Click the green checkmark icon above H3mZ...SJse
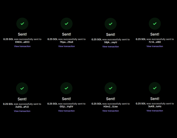The image size is (177, 138). tap(111, 88)
